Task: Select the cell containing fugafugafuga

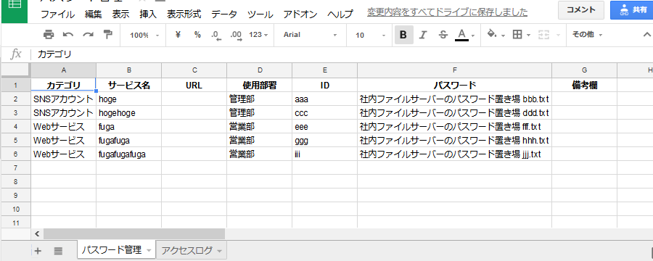Action: click(128, 154)
